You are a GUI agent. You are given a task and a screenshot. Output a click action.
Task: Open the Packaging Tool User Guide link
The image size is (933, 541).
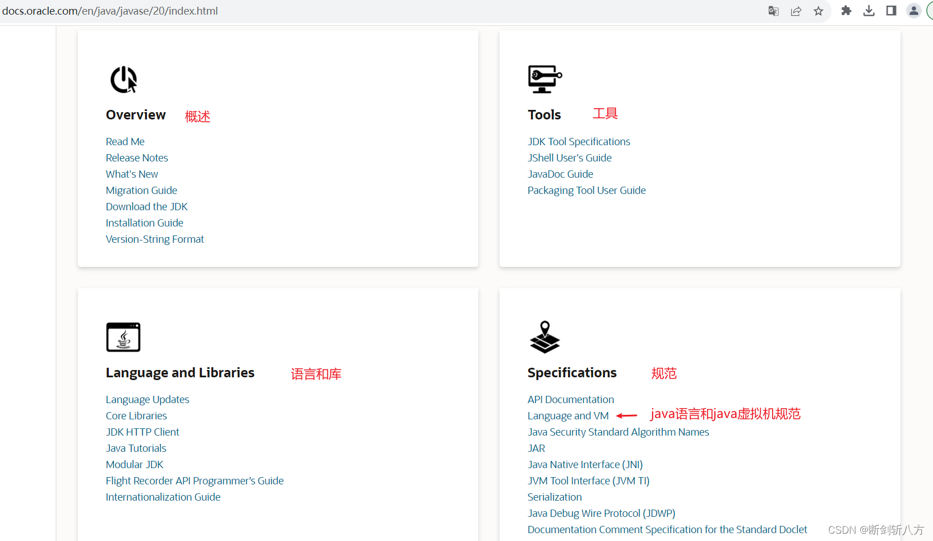click(x=586, y=191)
